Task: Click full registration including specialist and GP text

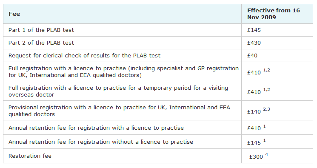Action: pyautogui.click(x=123, y=71)
